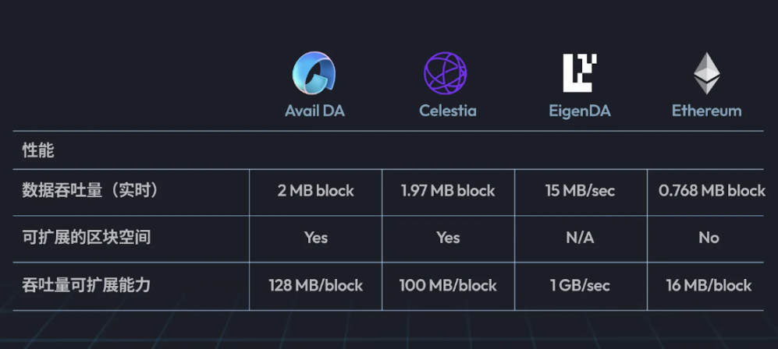
Task: Select the Celestia column label
Action: pyautogui.click(x=448, y=111)
